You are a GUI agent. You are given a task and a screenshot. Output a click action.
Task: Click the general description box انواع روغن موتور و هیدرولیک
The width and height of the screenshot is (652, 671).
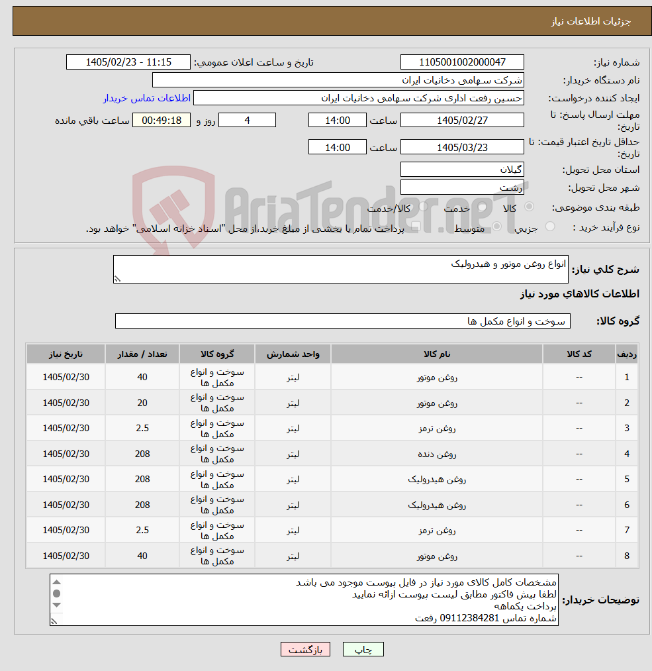click(341, 269)
